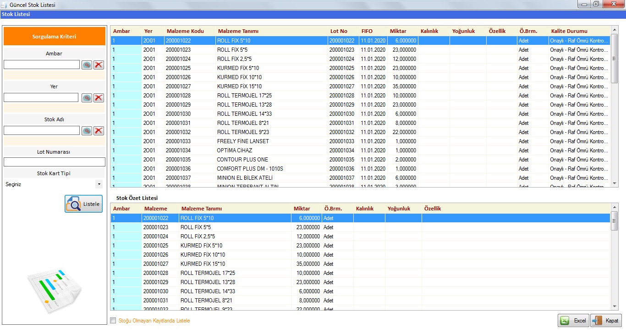This screenshot has width=626, height=333.
Task: Select summary row ROLL FİX 5*5
Action: [360, 227]
